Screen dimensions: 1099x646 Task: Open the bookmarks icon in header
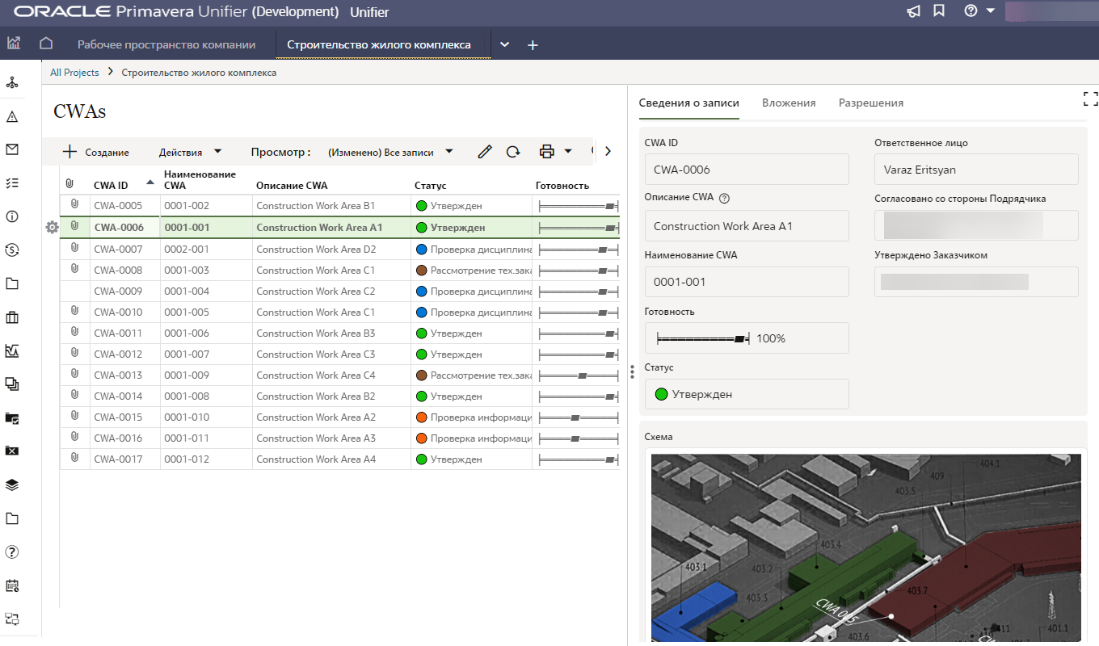click(938, 11)
